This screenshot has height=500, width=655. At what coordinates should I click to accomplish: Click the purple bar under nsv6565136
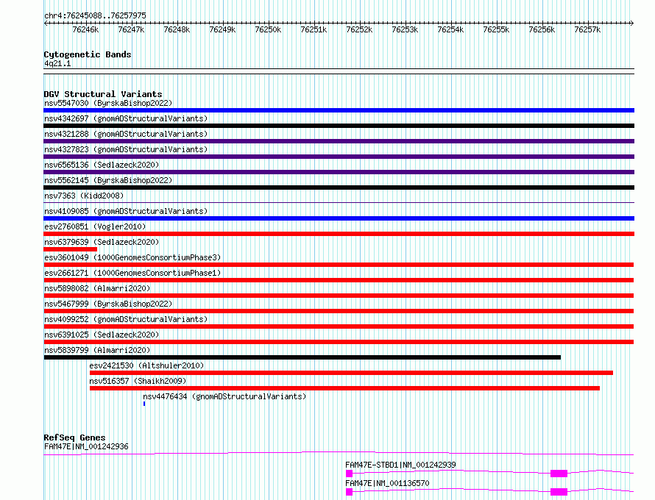coord(339,172)
